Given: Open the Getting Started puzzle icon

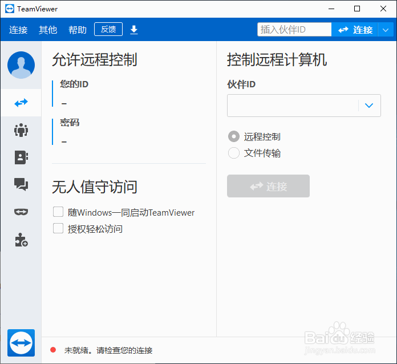Looking at the screenshot, I should 21,240.
